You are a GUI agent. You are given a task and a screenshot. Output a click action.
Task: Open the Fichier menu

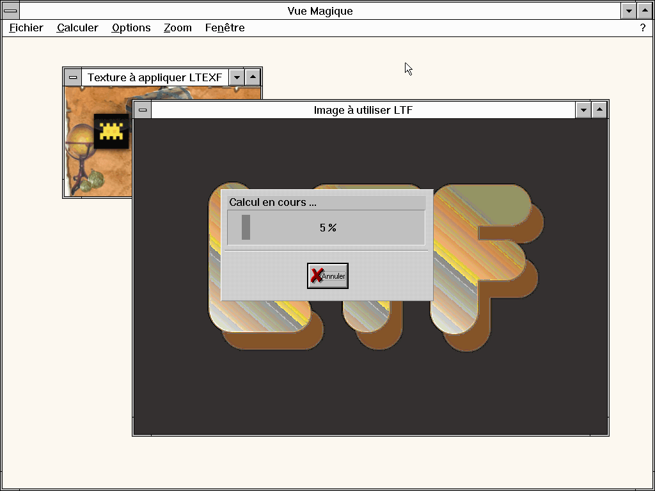coord(26,28)
